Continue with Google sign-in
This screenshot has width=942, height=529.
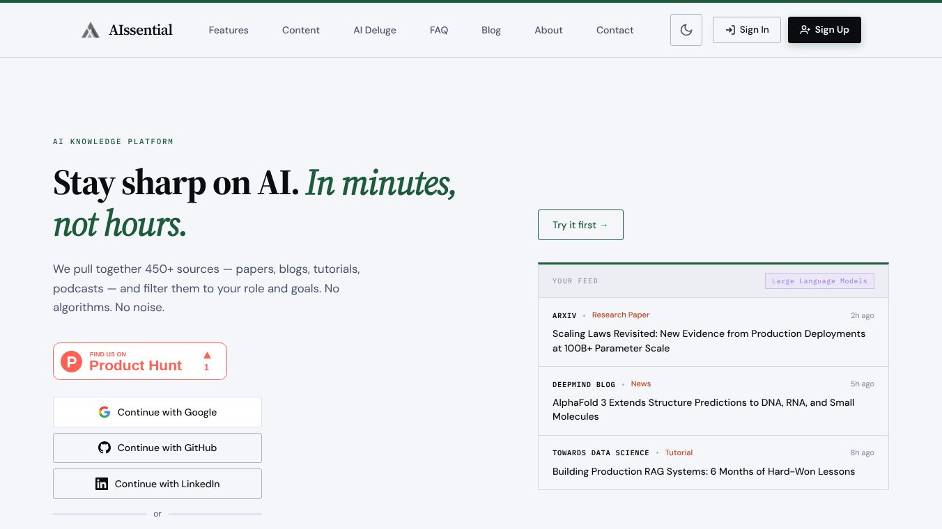click(x=157, y=412)
